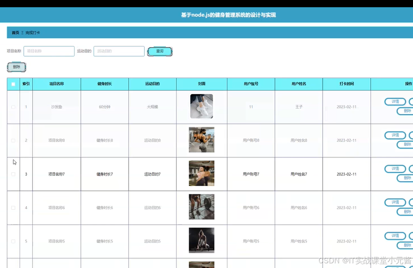Click the 查询 search button

pyautogui.click(x=160, y=51)
